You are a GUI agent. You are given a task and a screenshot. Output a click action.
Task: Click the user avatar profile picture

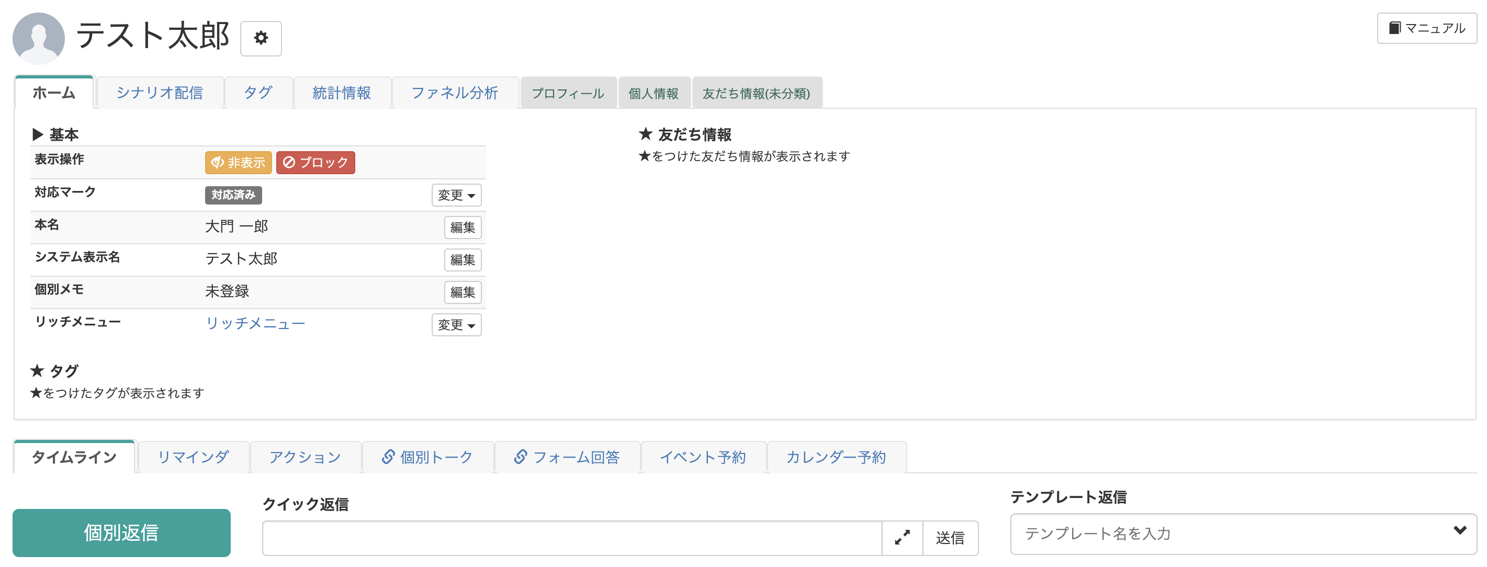pos(39,38)
